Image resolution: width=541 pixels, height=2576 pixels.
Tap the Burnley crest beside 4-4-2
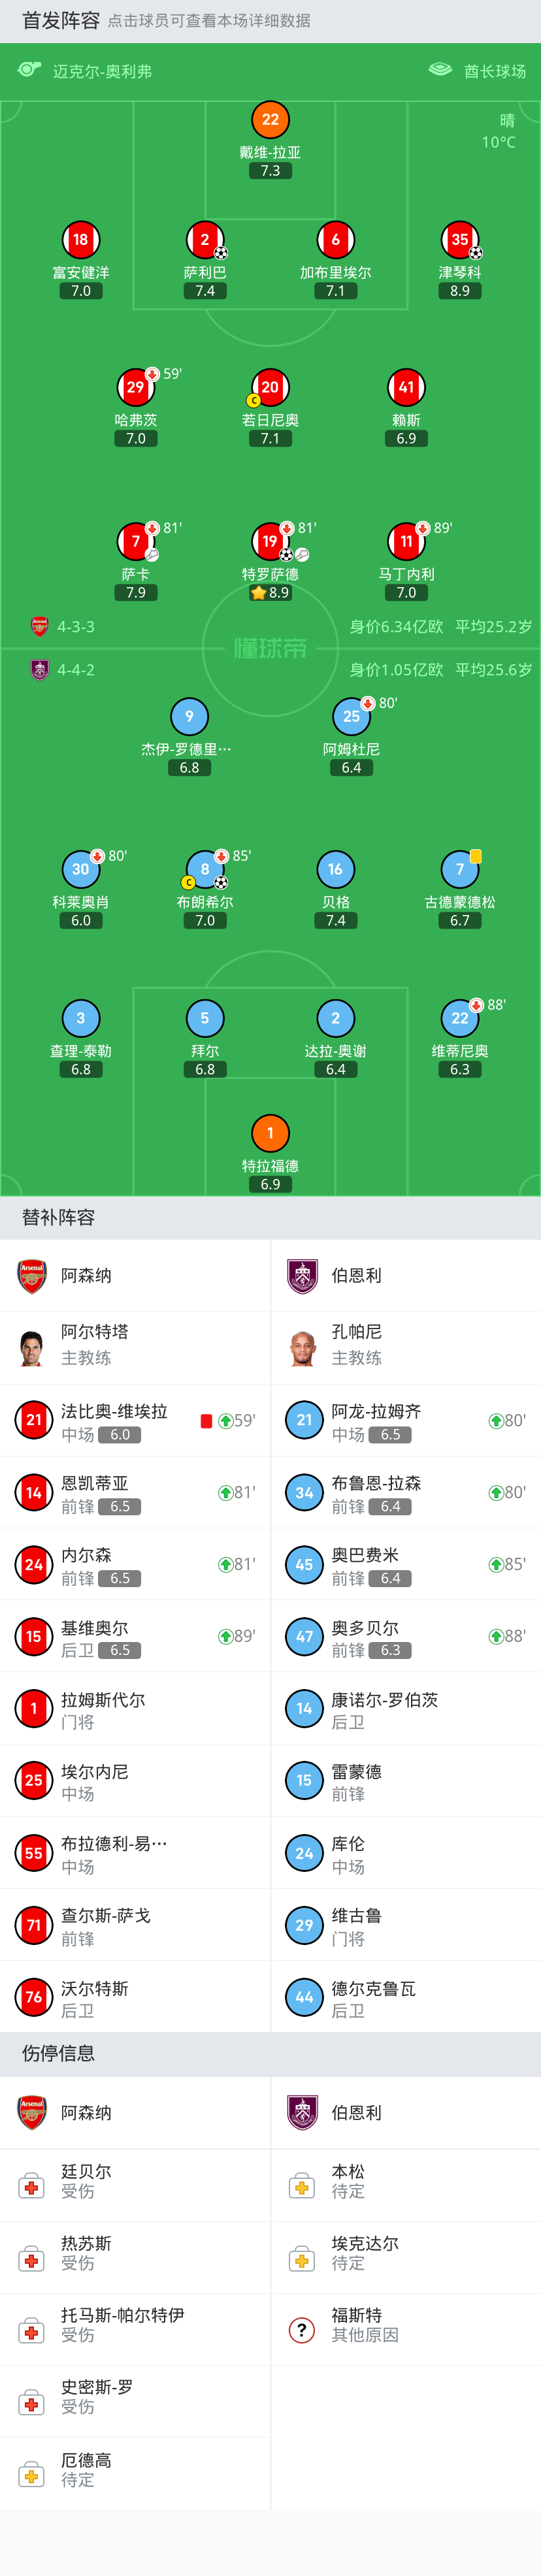[39, 670]
